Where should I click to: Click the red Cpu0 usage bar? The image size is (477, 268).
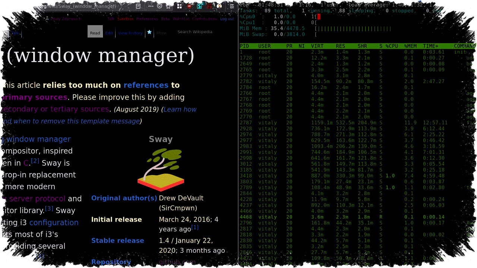[319, 17]
